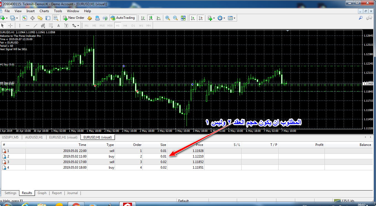376x206 pixels.
Task: Toggle AutoTrading on the toolbar
Action: click(123, 18)
